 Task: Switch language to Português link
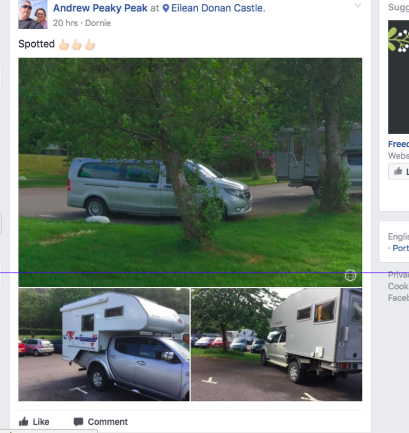401,248
